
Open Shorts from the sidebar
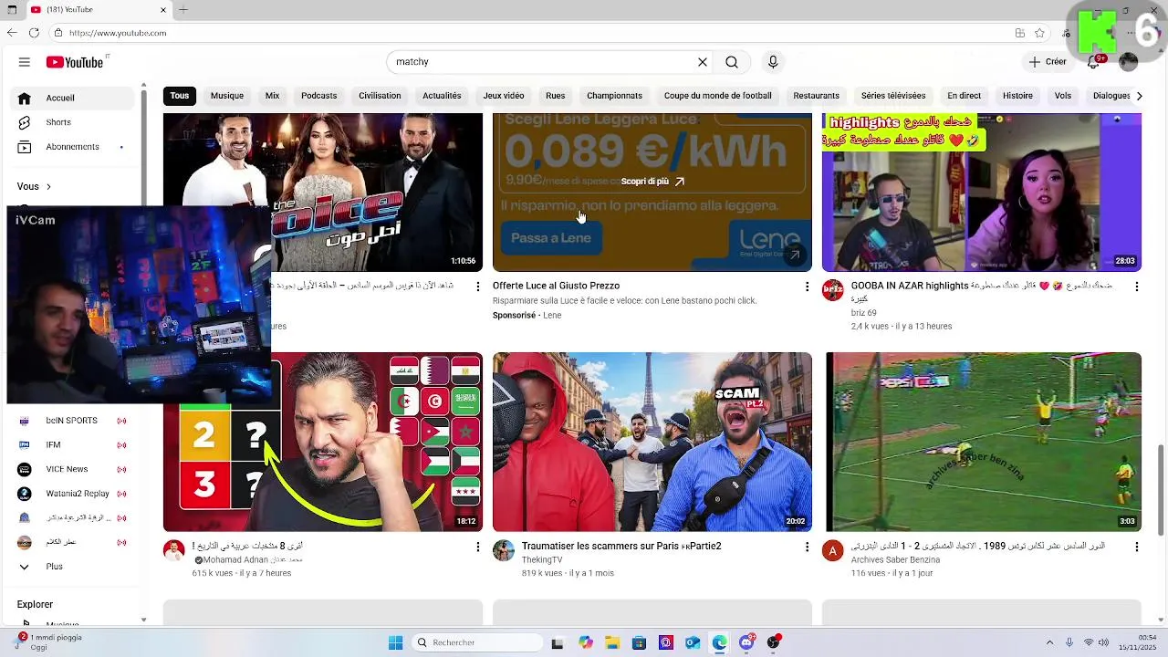tap(58, 122)
